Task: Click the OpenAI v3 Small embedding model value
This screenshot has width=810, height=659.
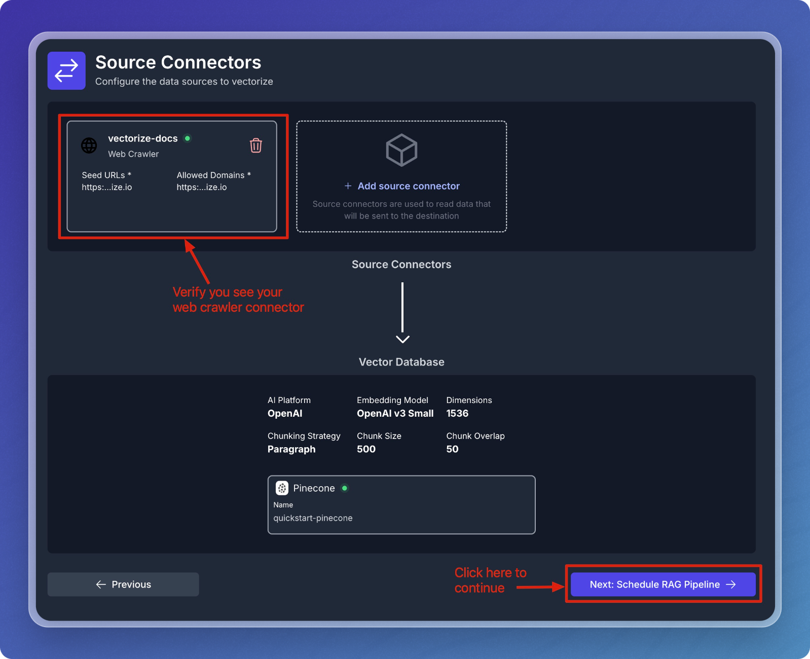Action: pyautogui.click(x=395, y=413)
